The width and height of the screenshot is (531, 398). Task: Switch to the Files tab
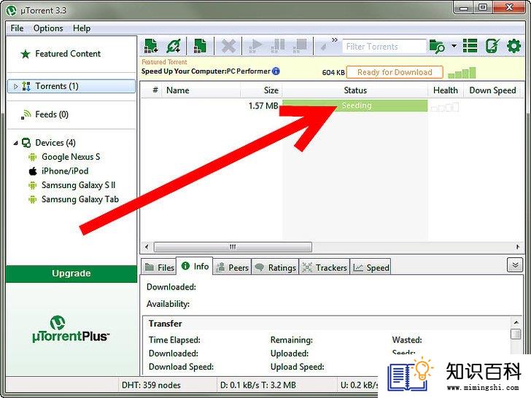pyautogui.click(x=159, y=268)
